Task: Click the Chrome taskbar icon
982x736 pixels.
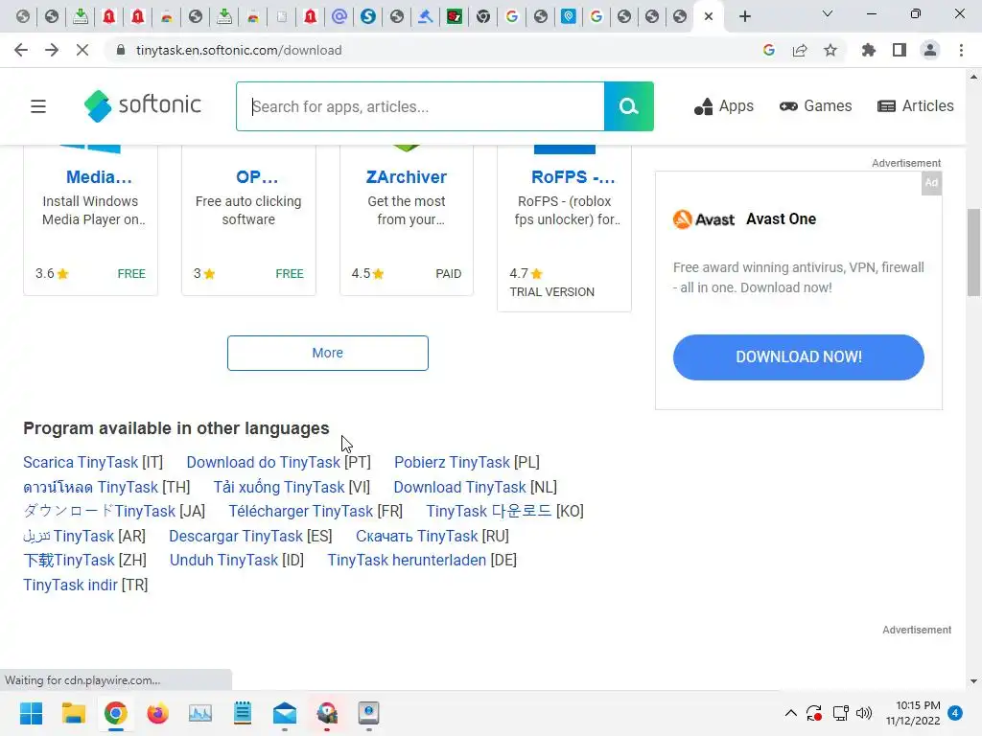Action: (x=115, y=713)
